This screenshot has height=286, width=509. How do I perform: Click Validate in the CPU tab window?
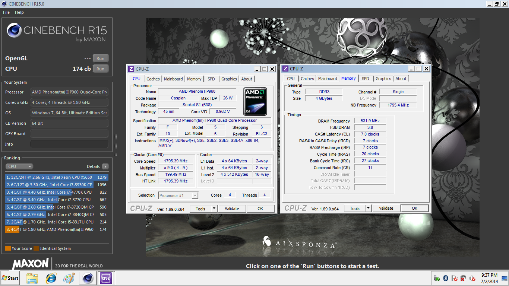[232, 209]
